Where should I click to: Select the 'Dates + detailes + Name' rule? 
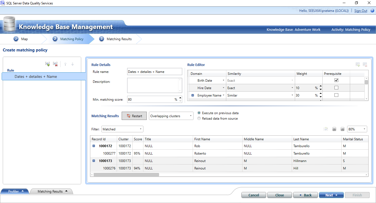point(44,76)
